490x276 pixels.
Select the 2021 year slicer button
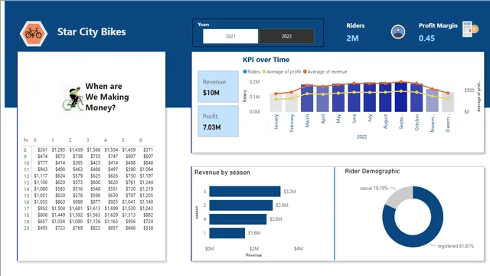(x=230, y=36)
